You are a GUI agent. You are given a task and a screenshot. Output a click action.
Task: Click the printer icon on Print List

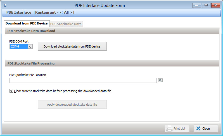[169, 128]
